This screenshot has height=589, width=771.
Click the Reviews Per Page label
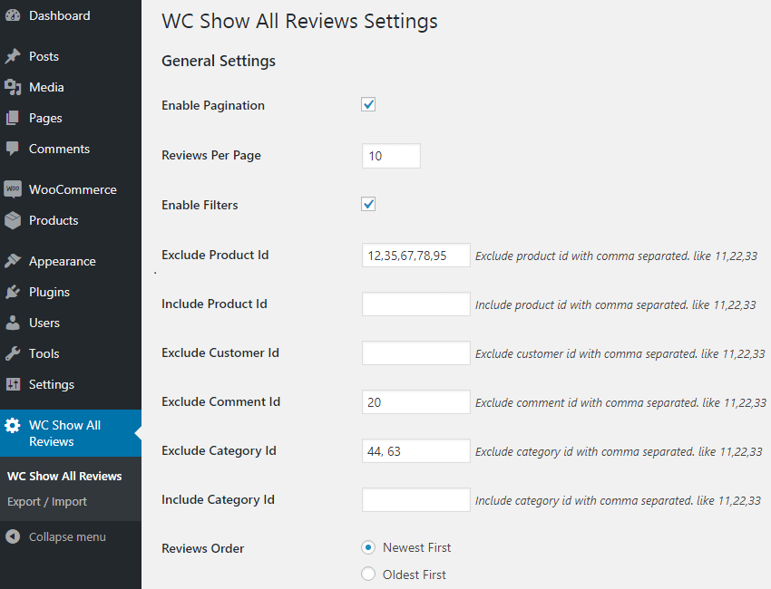211,155
